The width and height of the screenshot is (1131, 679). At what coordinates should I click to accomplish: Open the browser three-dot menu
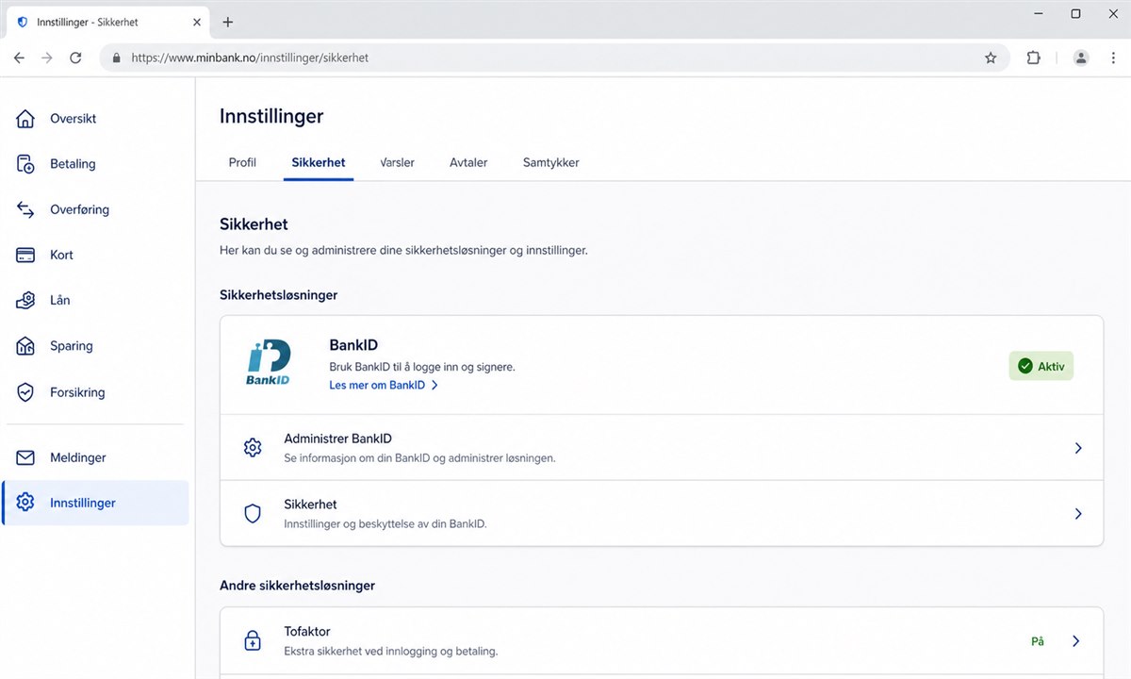point(1111,58)
